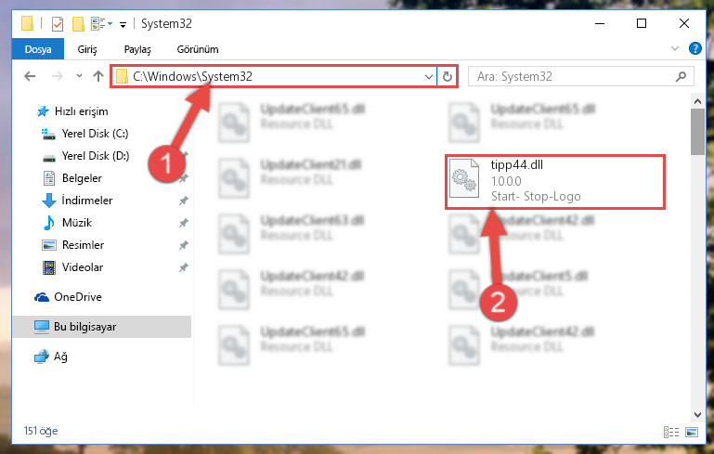
Task: Expand the ribbon with the chevron
Action: (x=675, y=48)
